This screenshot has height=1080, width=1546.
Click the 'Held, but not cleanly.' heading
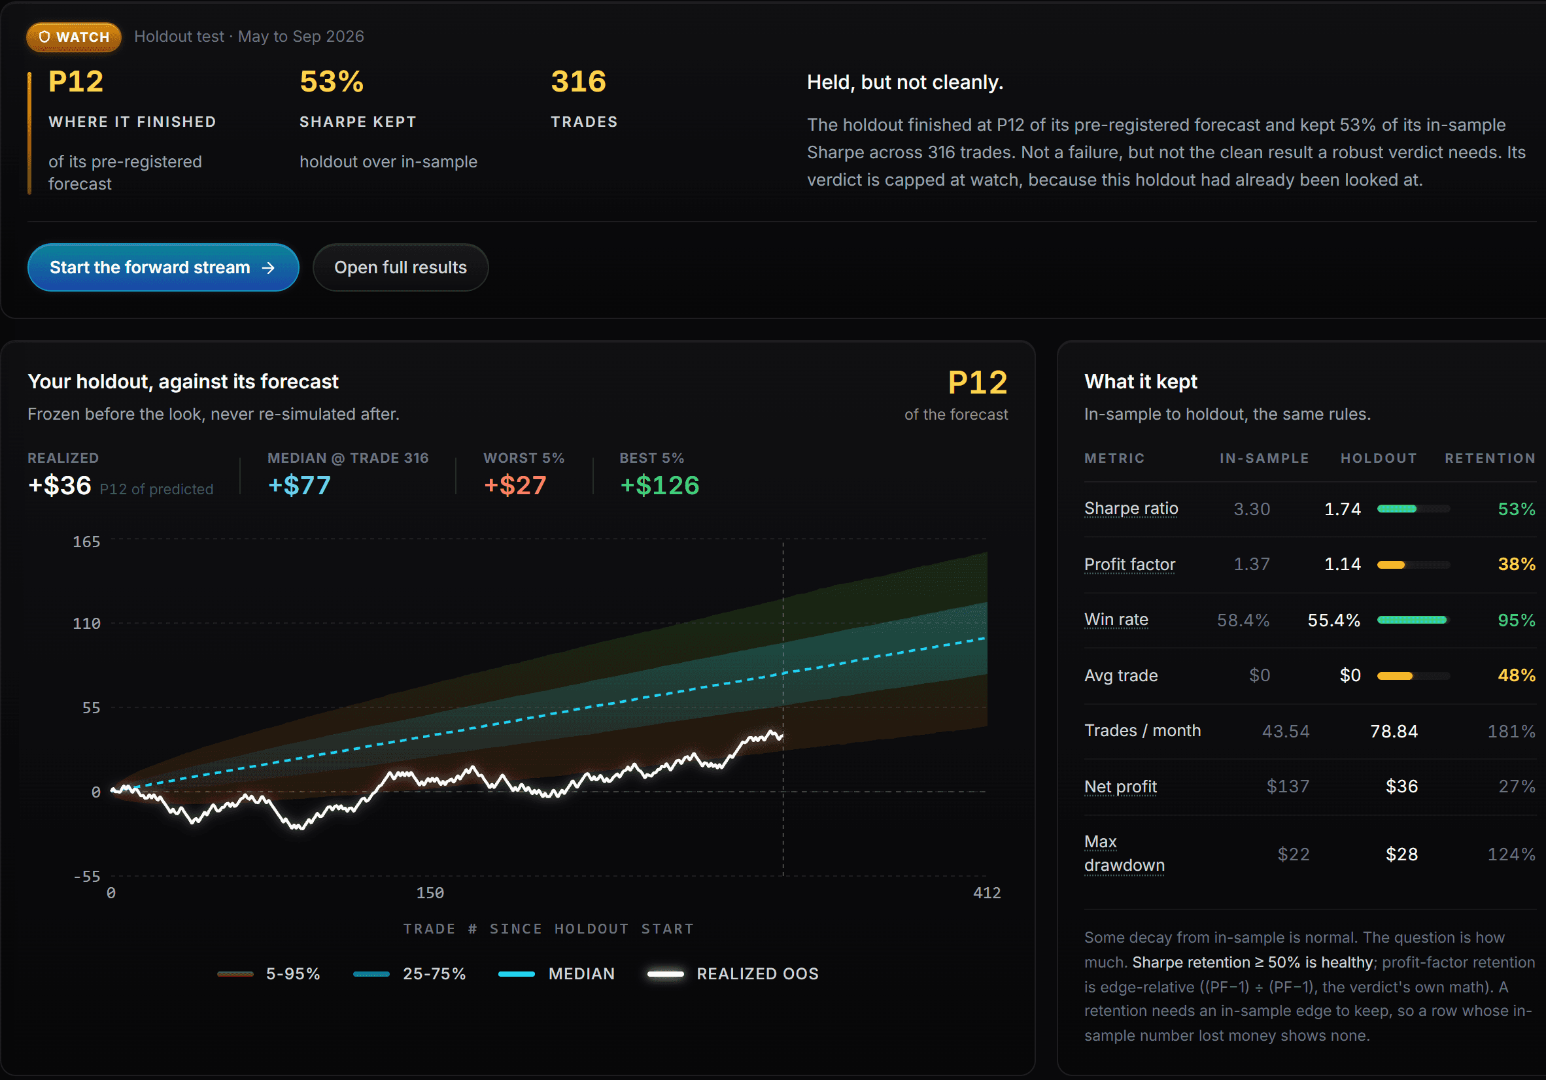tap(905, 82)
